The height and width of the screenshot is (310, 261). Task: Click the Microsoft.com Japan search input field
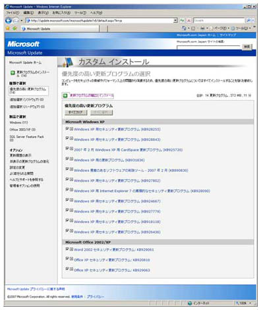point(208,47)
